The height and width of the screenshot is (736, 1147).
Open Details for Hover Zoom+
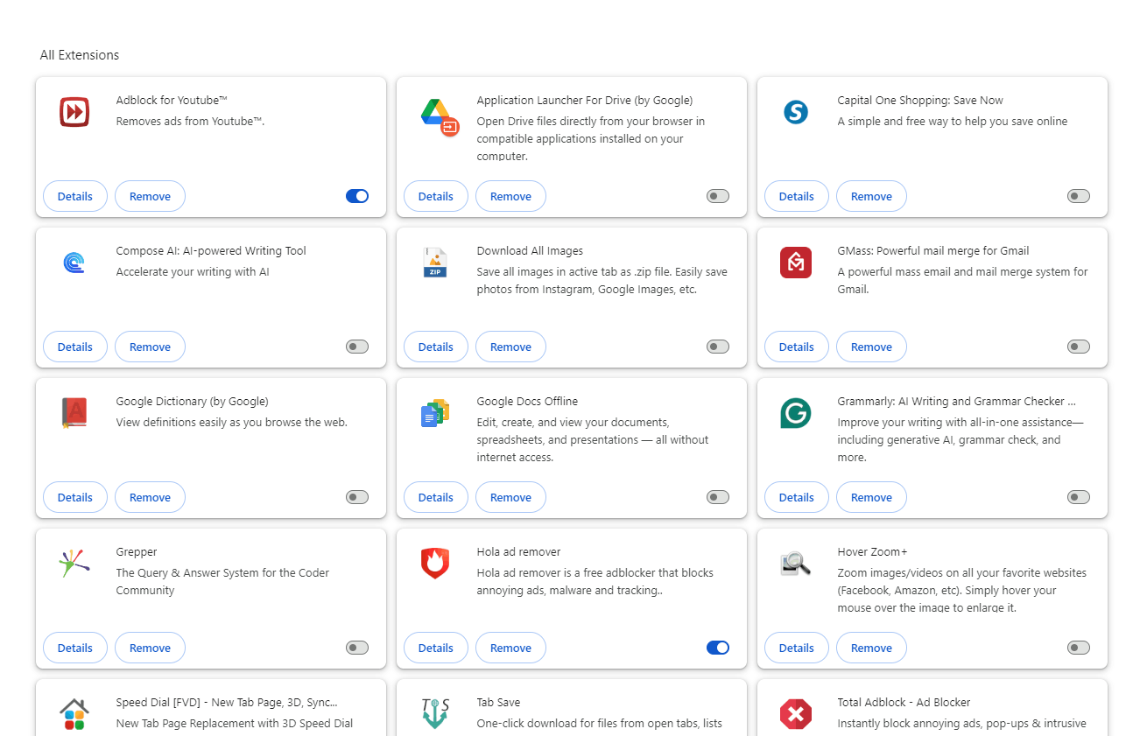[796, 648]
